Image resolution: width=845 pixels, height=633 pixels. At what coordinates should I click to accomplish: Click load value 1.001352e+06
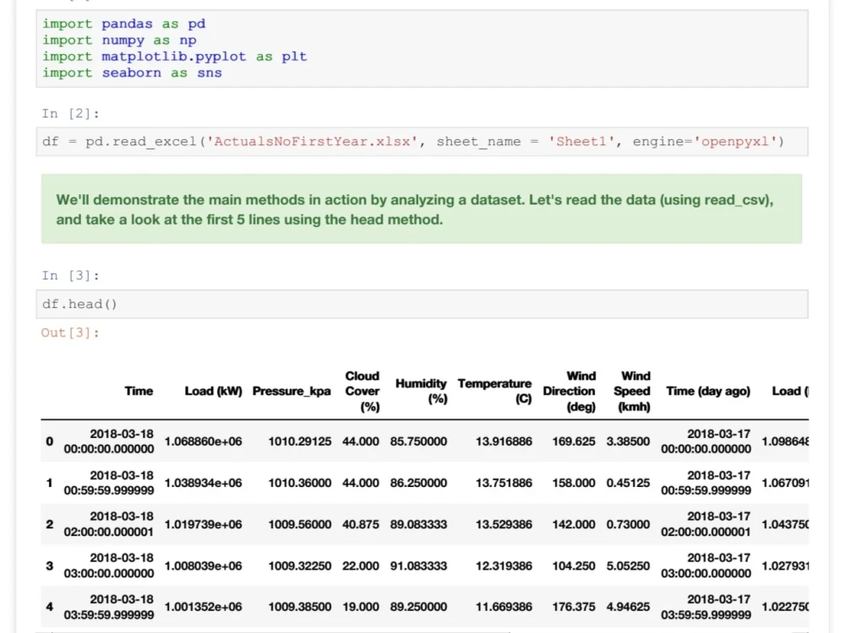pyautogui.click(x=203, y=607)
